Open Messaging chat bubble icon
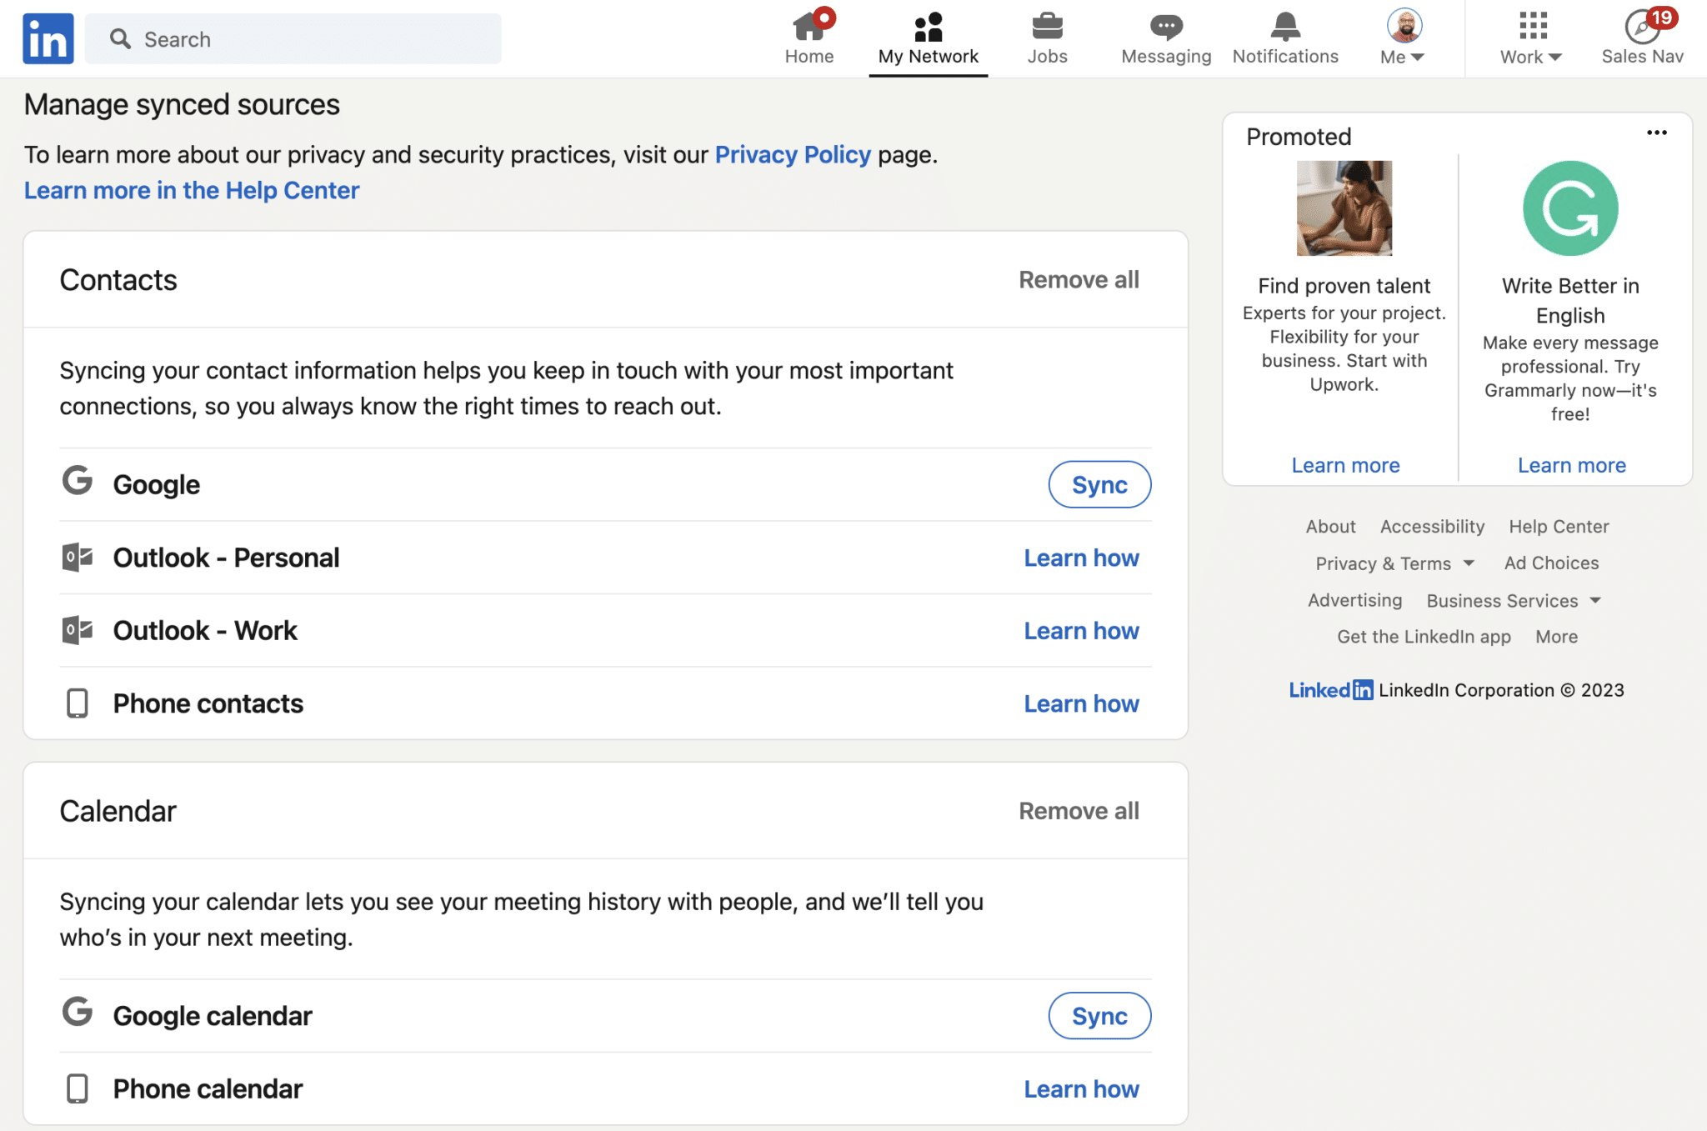The height and width of the screenshot is (1131, 1707). point(1166,27)
